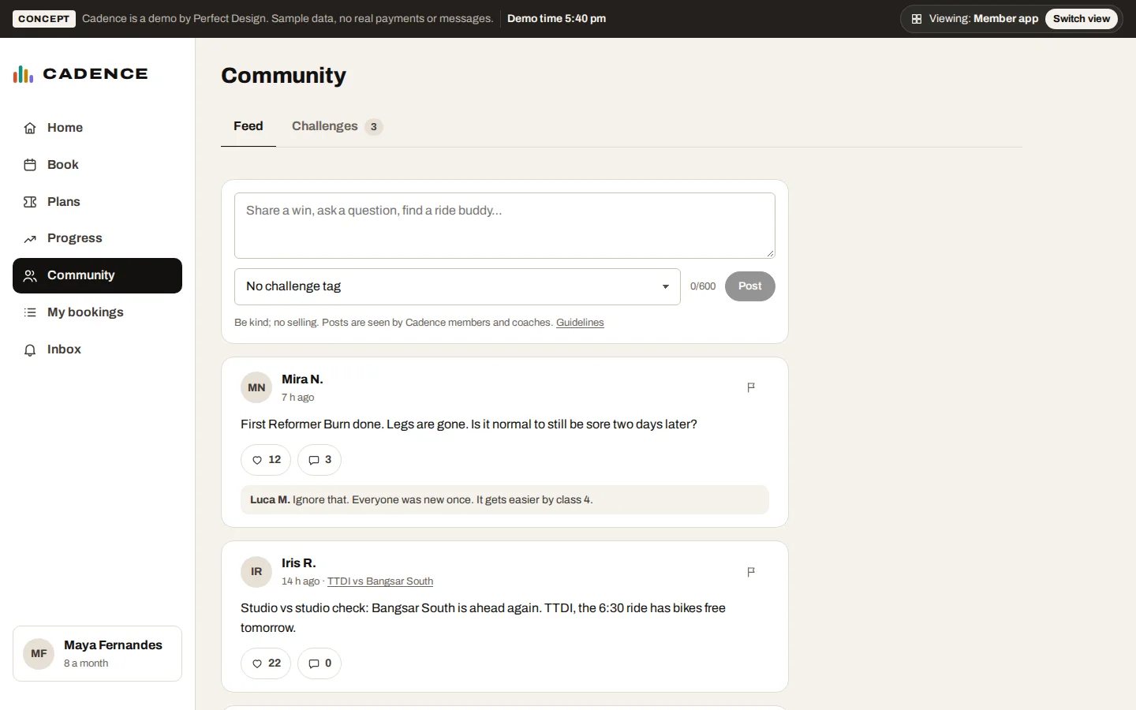The image size is (1136, 710).
Task: Click the Cadence logo bars icon
Action: (23, 74)
